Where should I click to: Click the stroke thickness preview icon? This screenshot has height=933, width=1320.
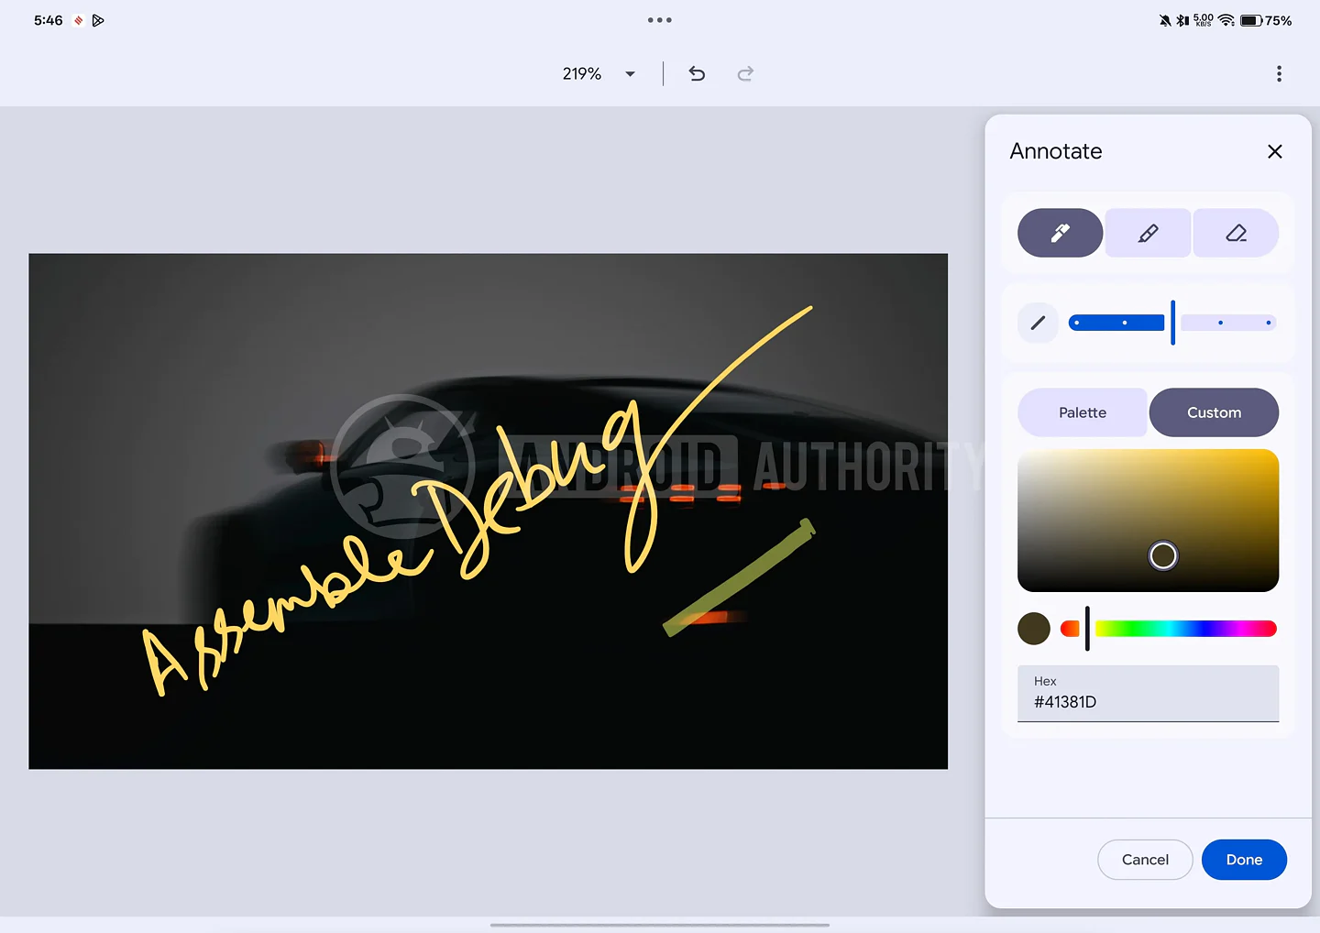click(x=1038, y=323)
